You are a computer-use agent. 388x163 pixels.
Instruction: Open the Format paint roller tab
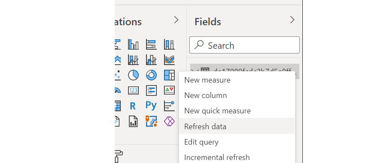coord(119,156)
